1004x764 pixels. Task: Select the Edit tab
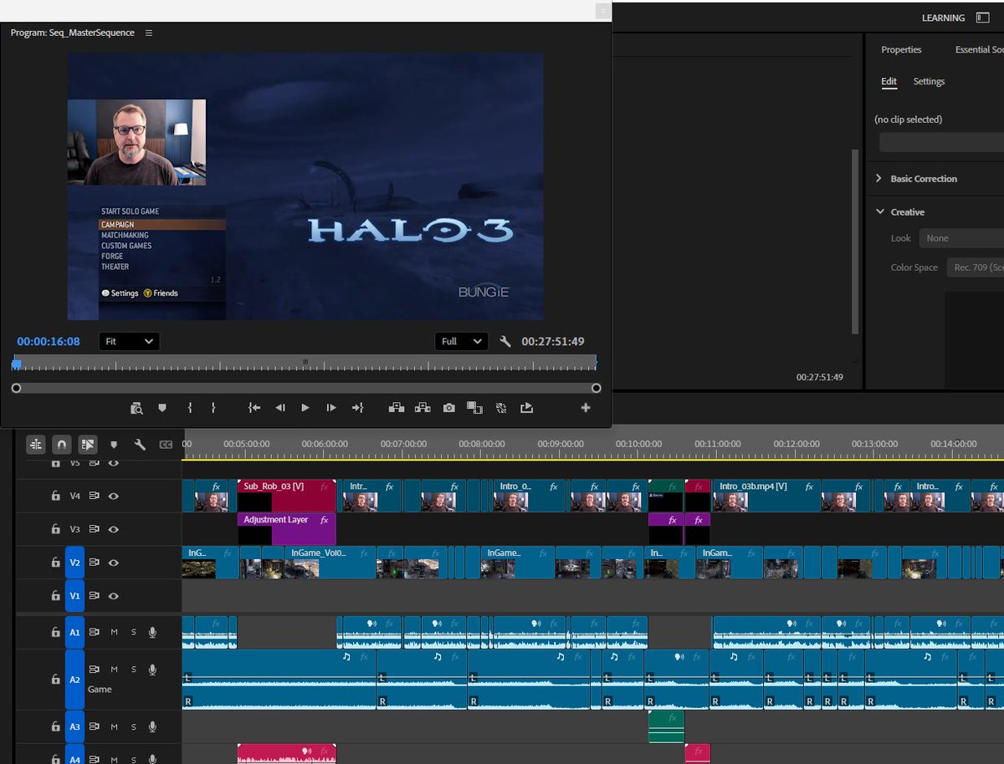tap(889, 82)
